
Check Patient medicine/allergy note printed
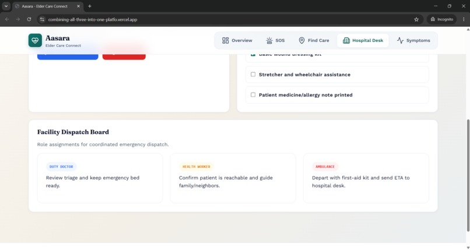253,94
